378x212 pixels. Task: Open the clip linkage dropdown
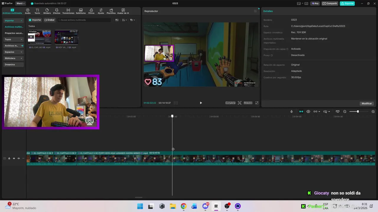pos(317,112)
